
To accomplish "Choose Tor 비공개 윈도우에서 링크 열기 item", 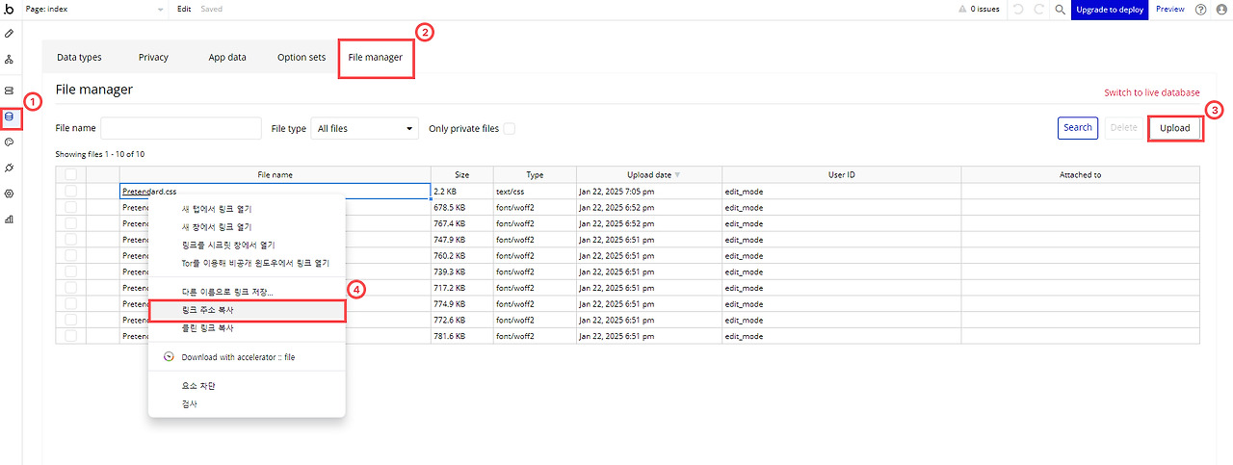I will tap(247, 262).
